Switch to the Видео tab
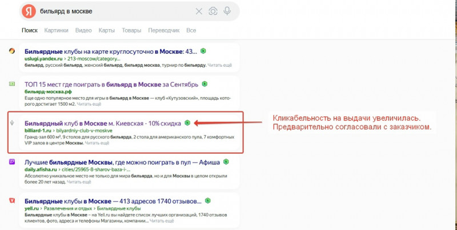The height and width of the screenshot is (230, 457). pos(83,30)
